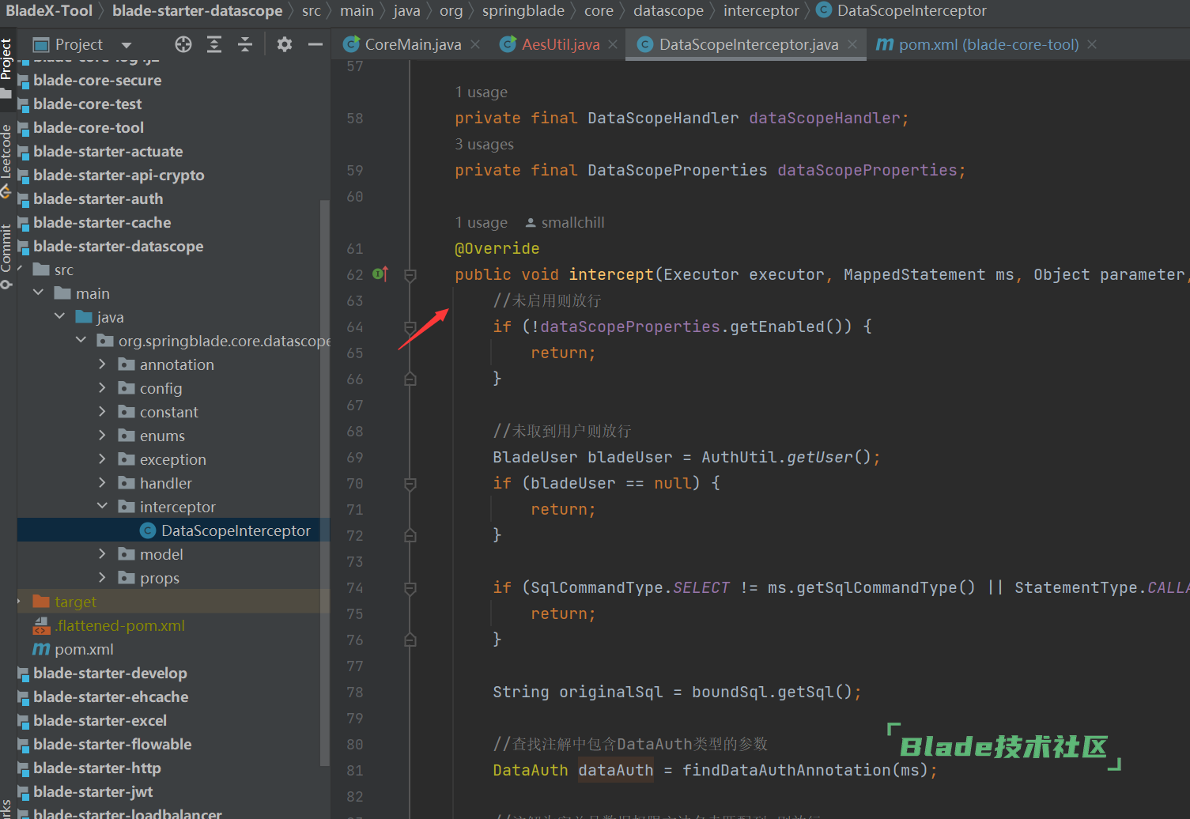Select the blade-starter-develop module
The image size is (1190, 819).
(x=110, y=673)
